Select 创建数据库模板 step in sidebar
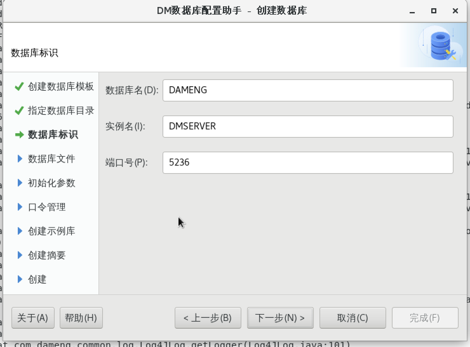The image size is (470, 347). tap(61, 86)
